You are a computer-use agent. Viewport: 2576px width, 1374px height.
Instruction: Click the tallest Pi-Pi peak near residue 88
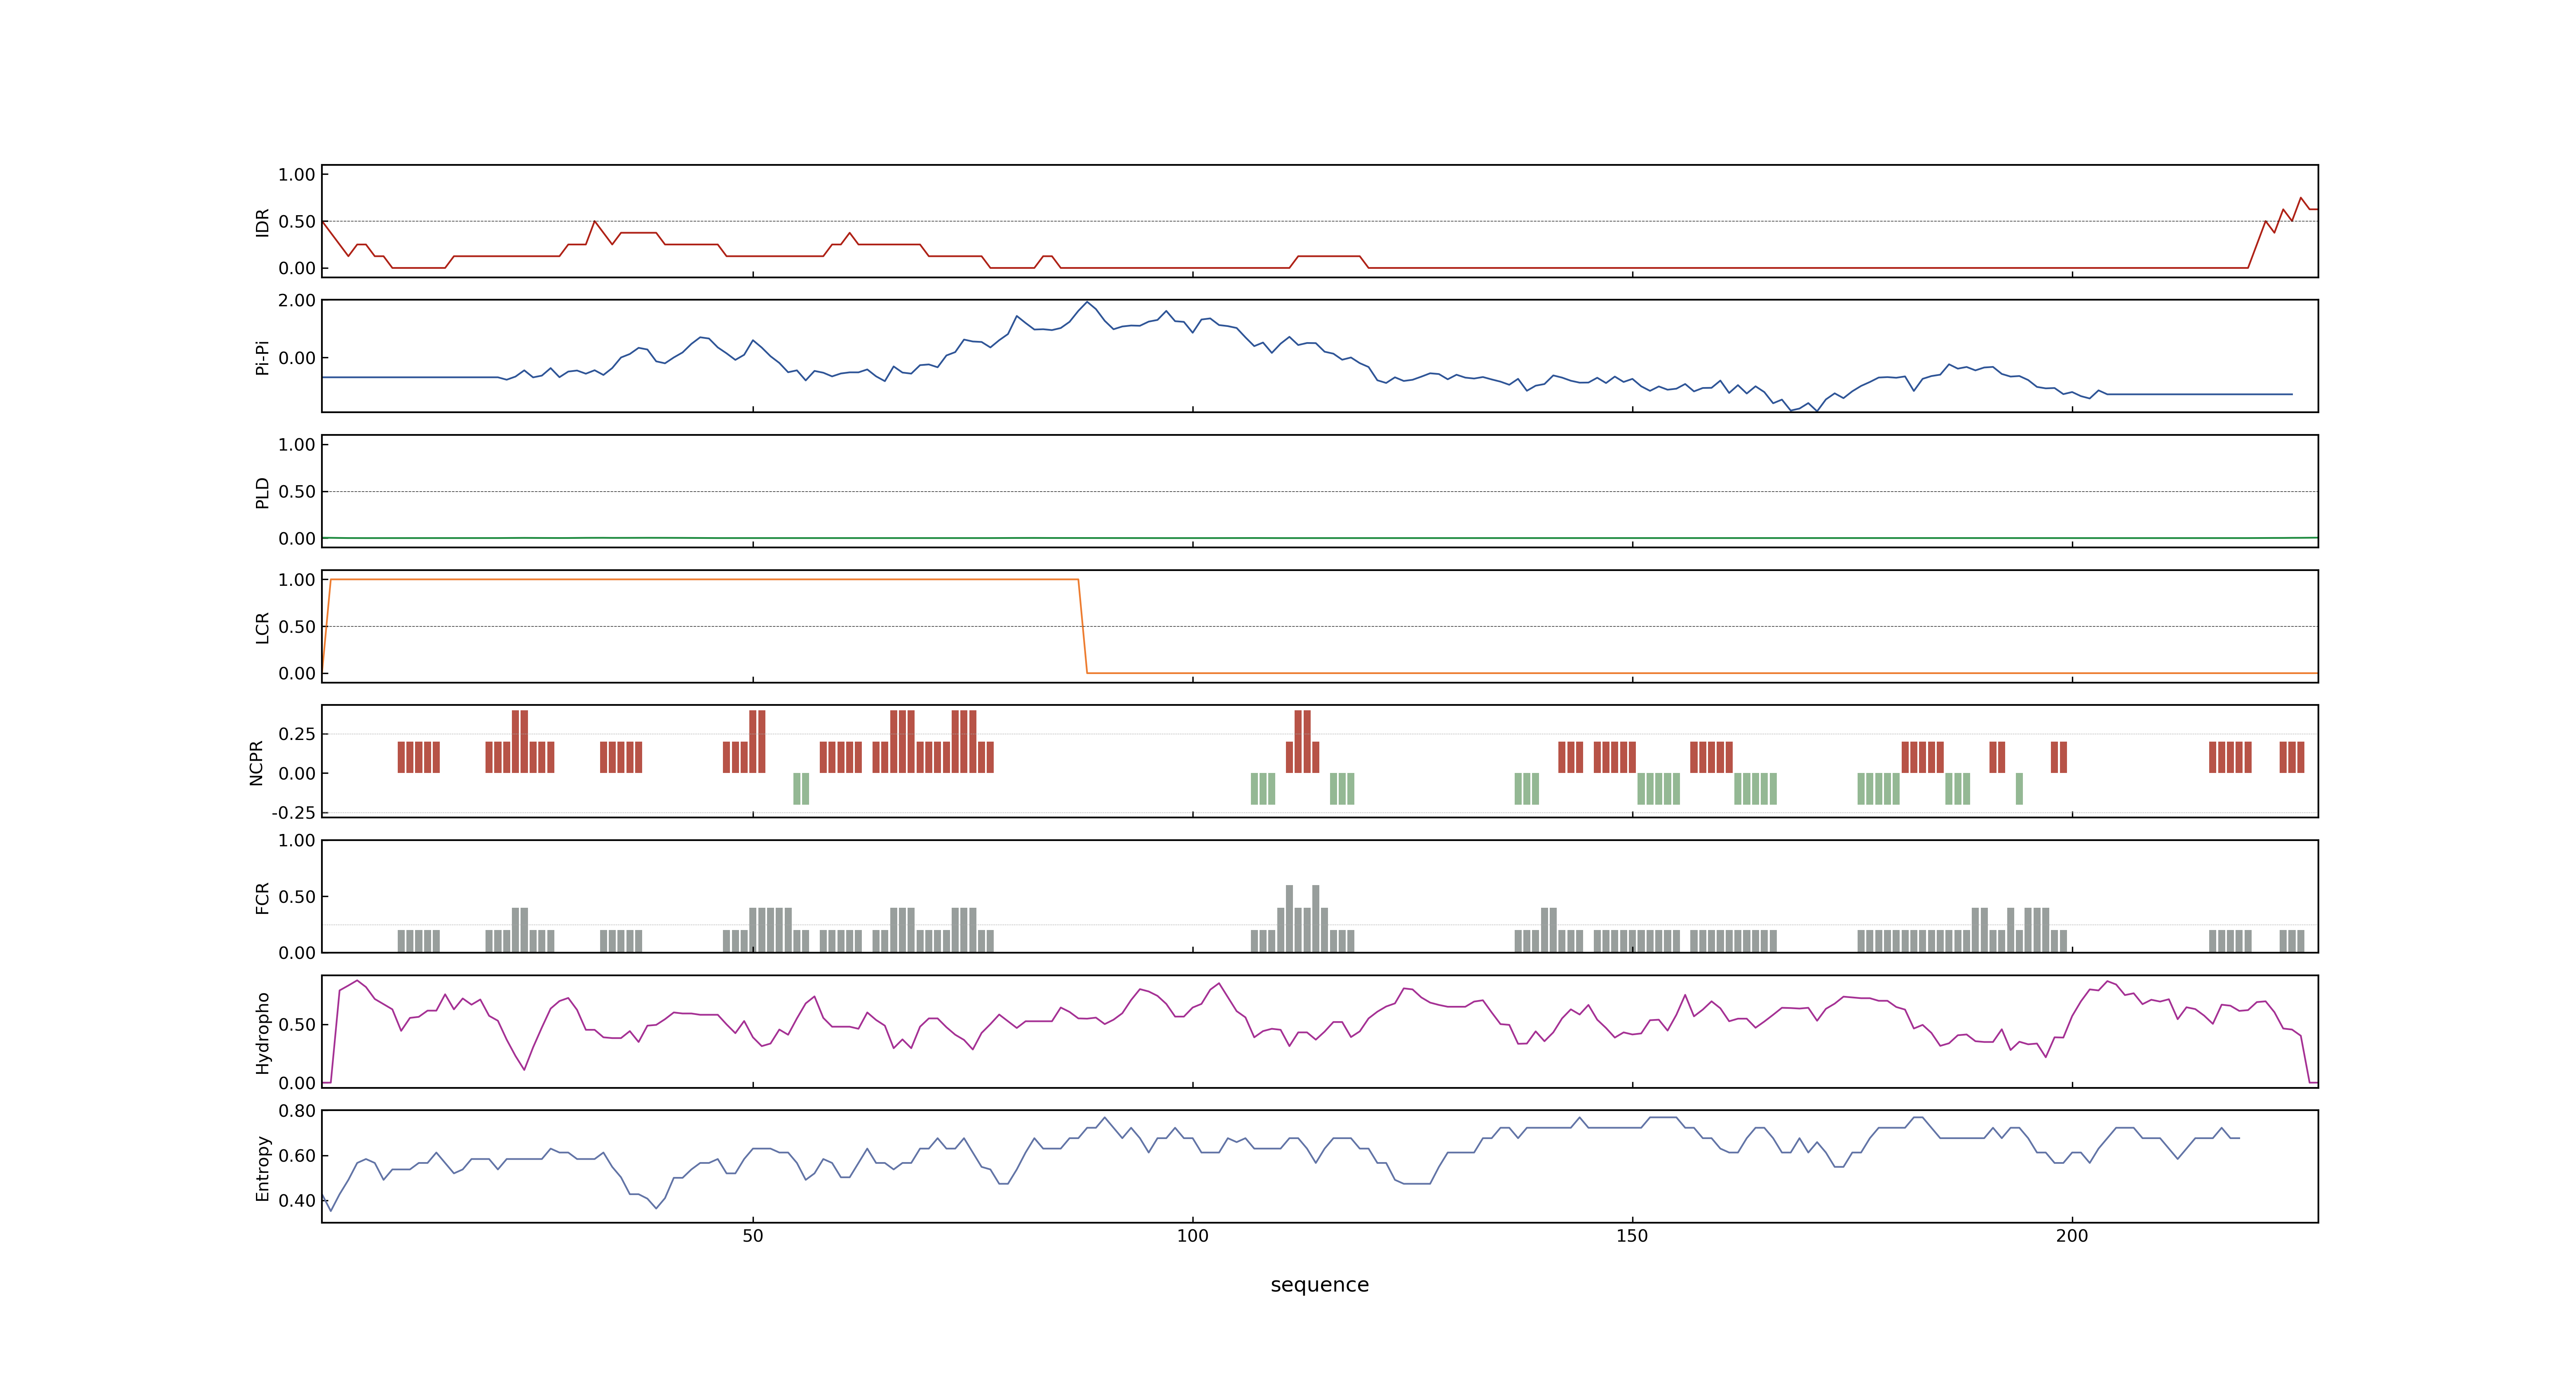click(1087, 302)
